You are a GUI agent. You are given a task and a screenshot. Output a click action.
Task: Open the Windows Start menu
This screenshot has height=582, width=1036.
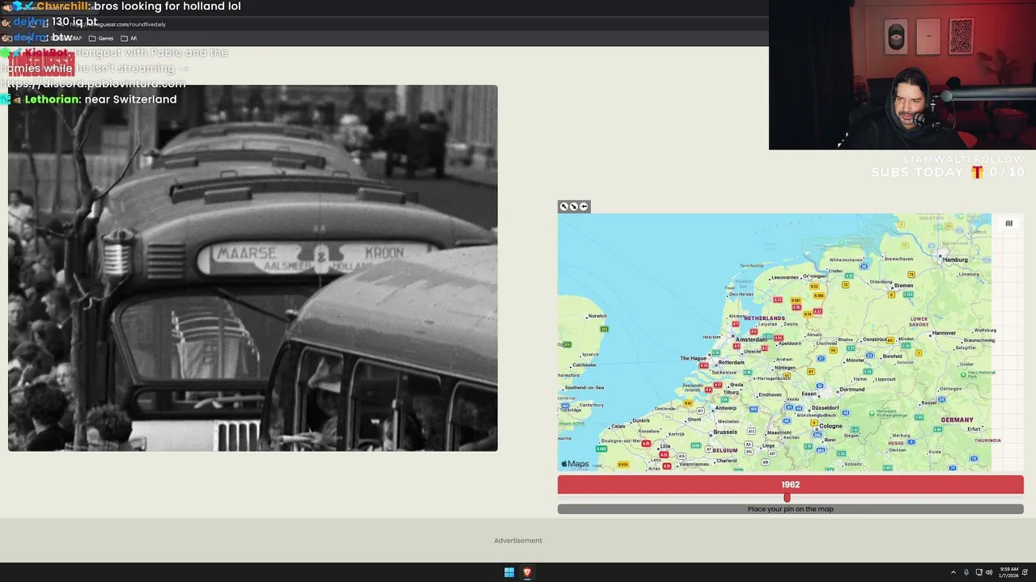(509, 572)
